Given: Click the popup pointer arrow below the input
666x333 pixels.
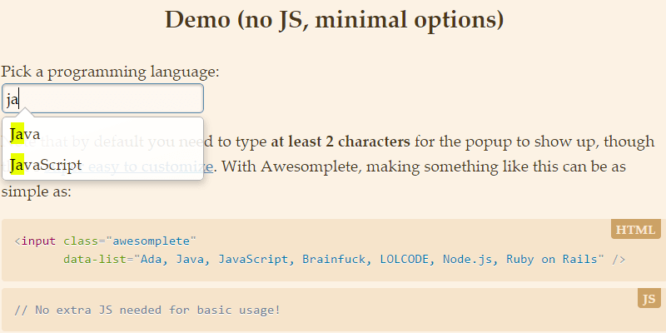Looking at the screenshot, I should click(x=25, y=113).
